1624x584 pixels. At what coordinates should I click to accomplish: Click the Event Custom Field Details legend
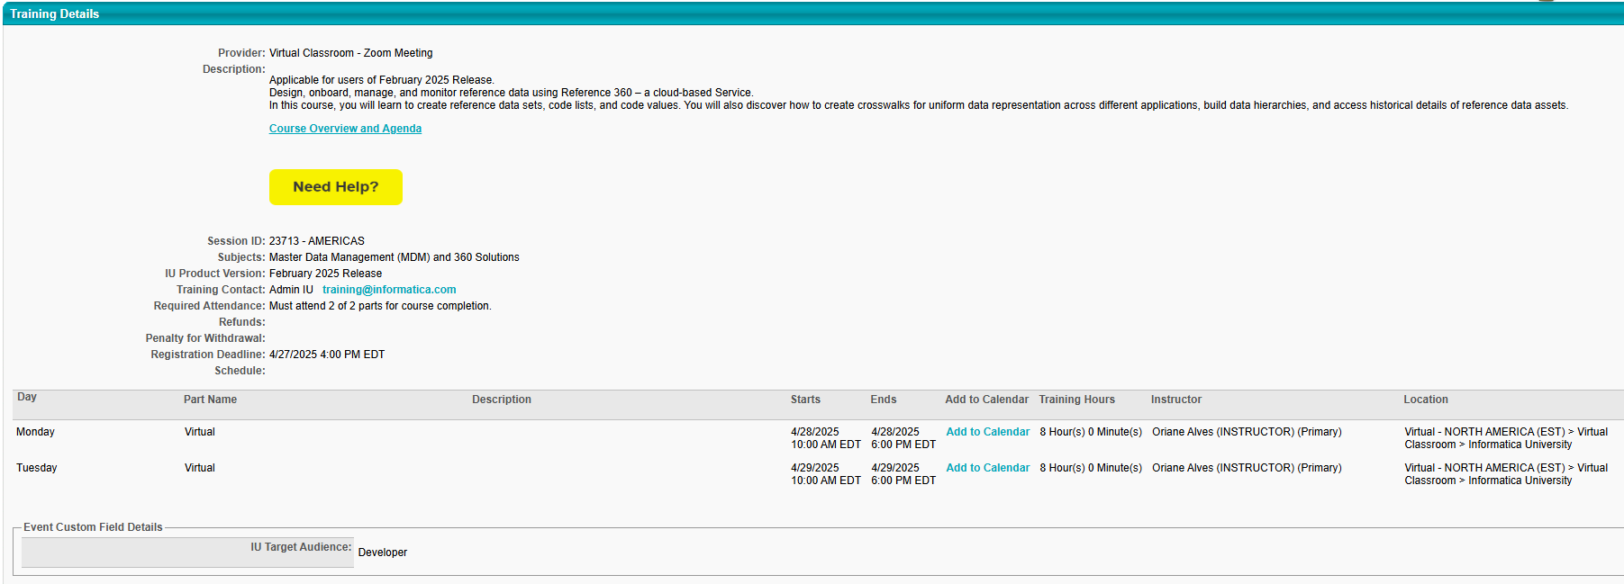coord(93,527)
